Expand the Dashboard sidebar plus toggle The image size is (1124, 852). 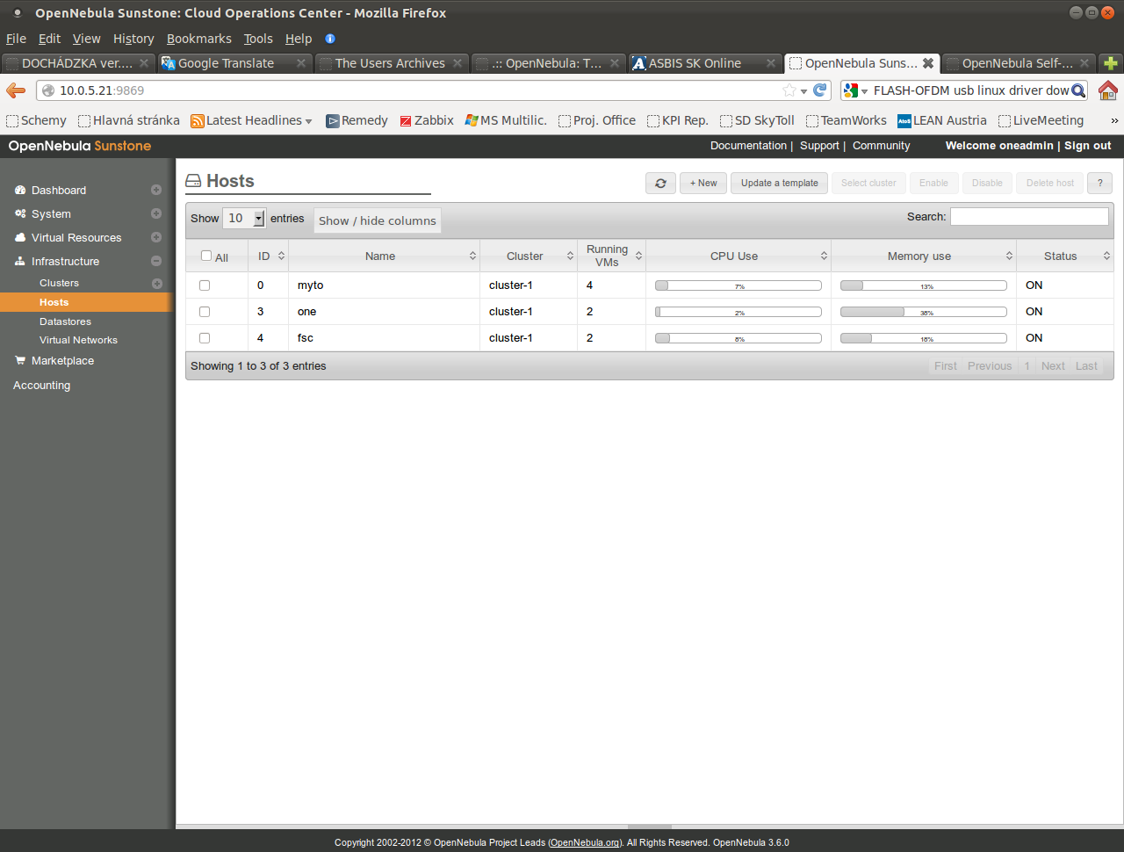156,190
